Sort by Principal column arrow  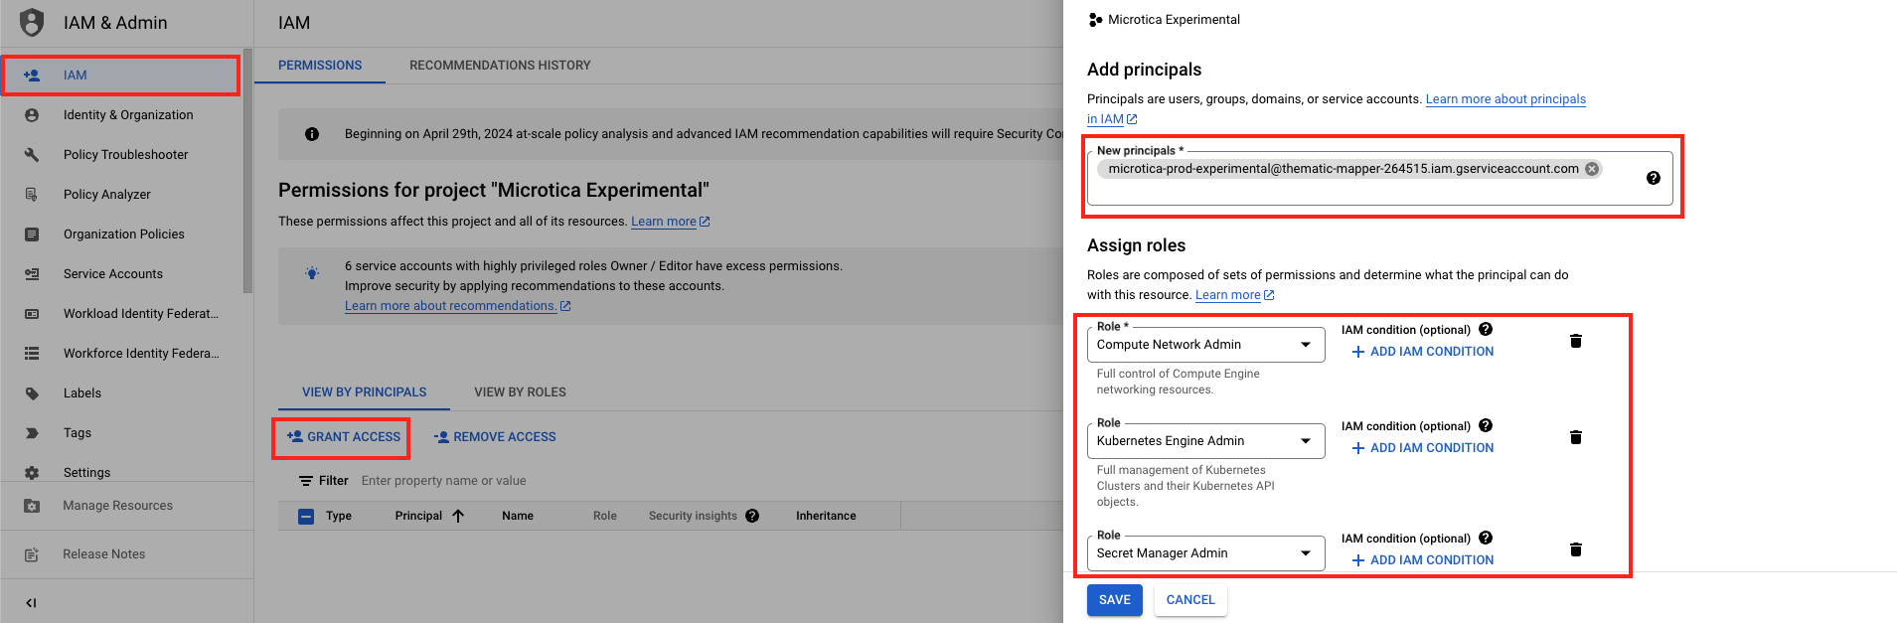(458, 516)
